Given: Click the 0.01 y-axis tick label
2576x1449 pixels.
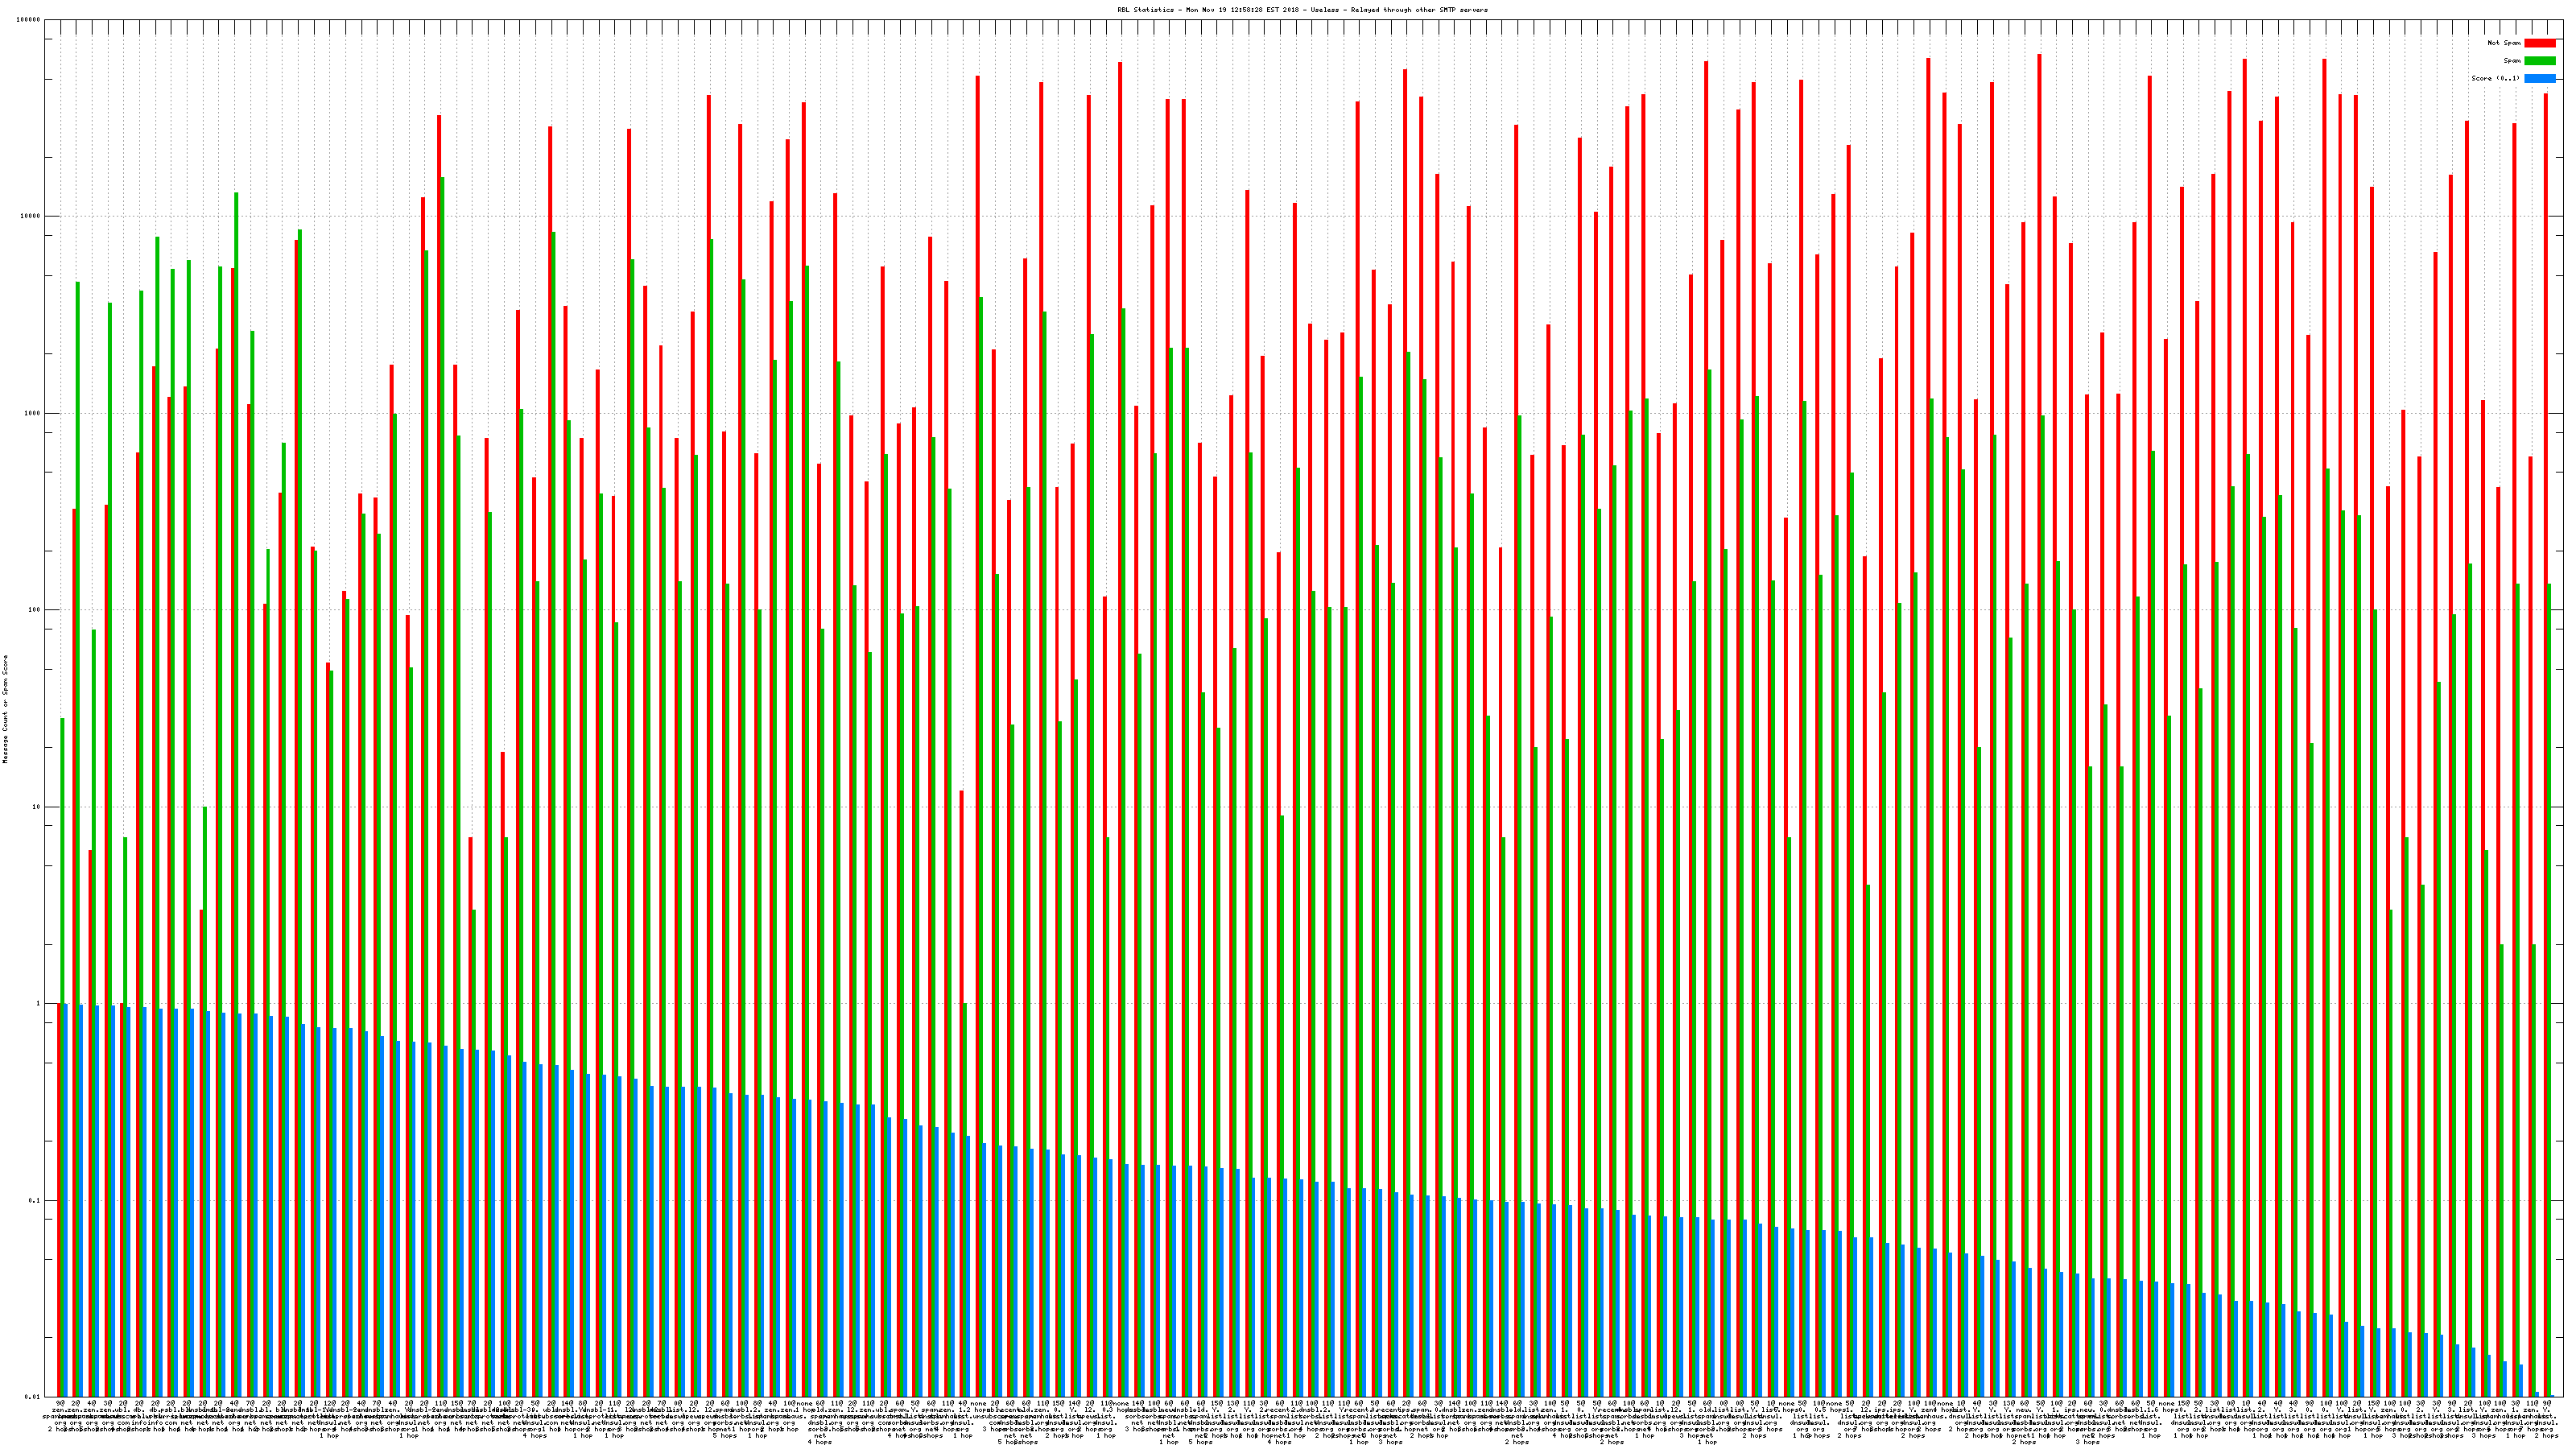Looking at the screenshot, I should point(33,1397).
